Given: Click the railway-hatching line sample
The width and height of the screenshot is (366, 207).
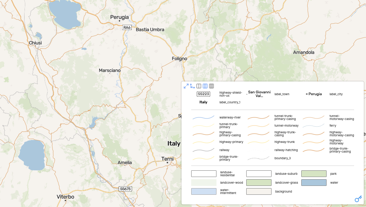Looking at the screenshot, I should (x=259, y=150).
